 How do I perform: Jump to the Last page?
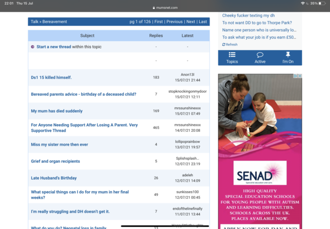203,22
